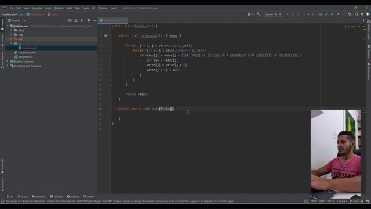The height and width of the screenshot is (209, 371).
Task: Click Collapse All in Project panel
Action: pos(82,21)
